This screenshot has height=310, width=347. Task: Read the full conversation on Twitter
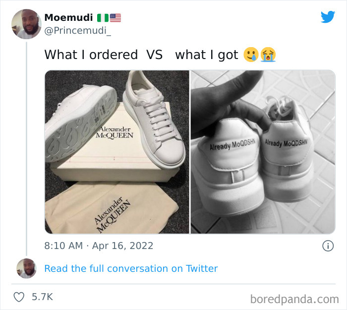pyautogui.click(x=131, y=268)
